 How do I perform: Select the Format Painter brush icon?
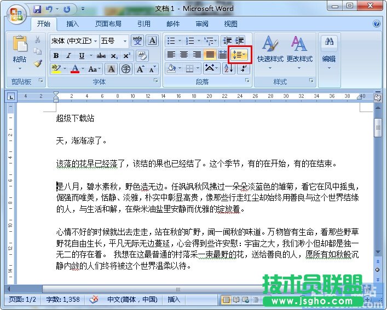(38, 63)
